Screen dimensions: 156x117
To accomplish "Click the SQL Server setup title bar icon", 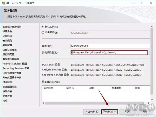I will 3,3.
